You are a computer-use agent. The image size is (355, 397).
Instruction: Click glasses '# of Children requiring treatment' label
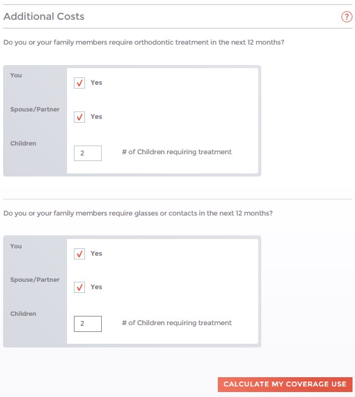[177, 323]
